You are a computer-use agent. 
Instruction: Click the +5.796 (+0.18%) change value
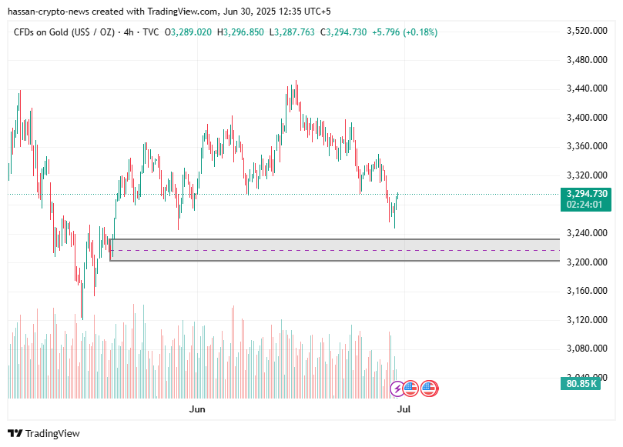coord(404,32)
